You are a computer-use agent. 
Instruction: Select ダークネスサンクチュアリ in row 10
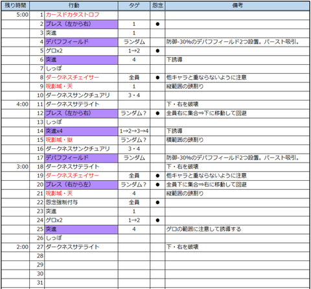click(x=81, y=95)
